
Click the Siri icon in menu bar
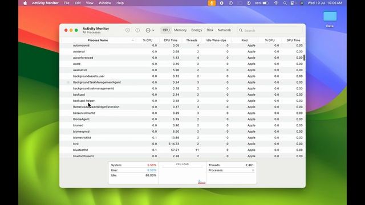pyautogui.click(x=302, y=3)
